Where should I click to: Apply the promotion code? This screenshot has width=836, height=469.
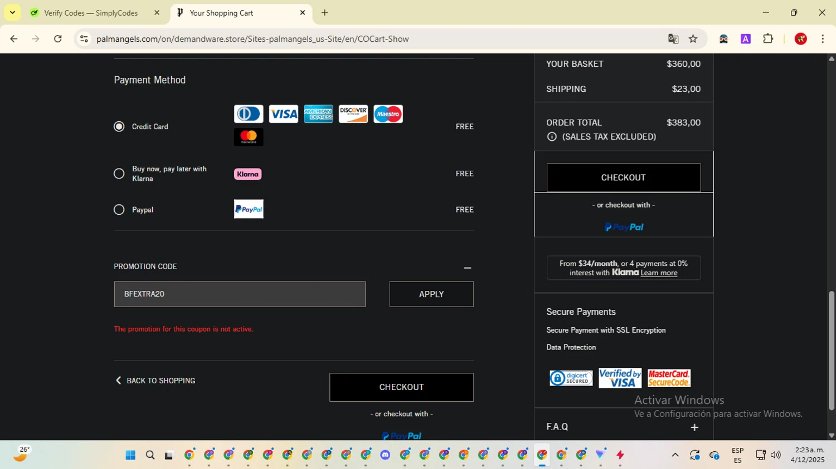431,294
